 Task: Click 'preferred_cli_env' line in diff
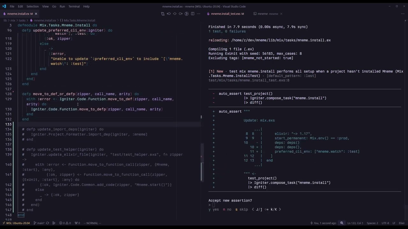[x=317, y=151]
